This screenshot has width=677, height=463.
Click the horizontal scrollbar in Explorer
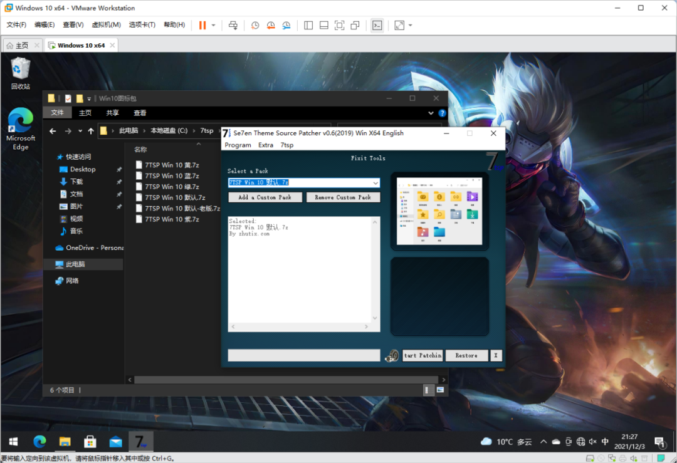click(286, 380)
